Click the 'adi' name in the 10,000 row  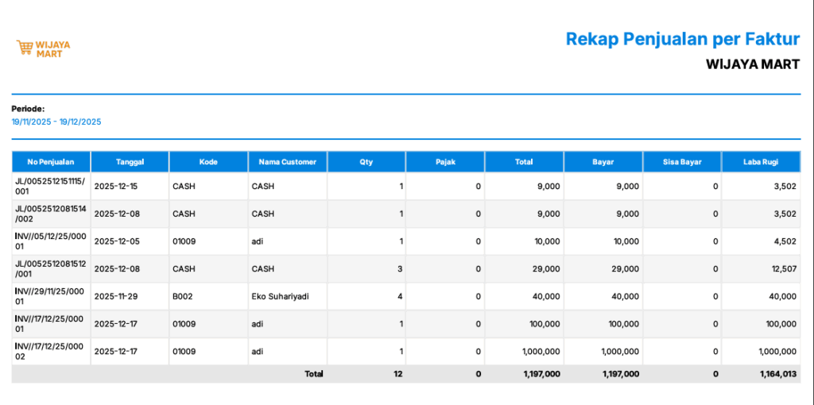click(258, 241)
